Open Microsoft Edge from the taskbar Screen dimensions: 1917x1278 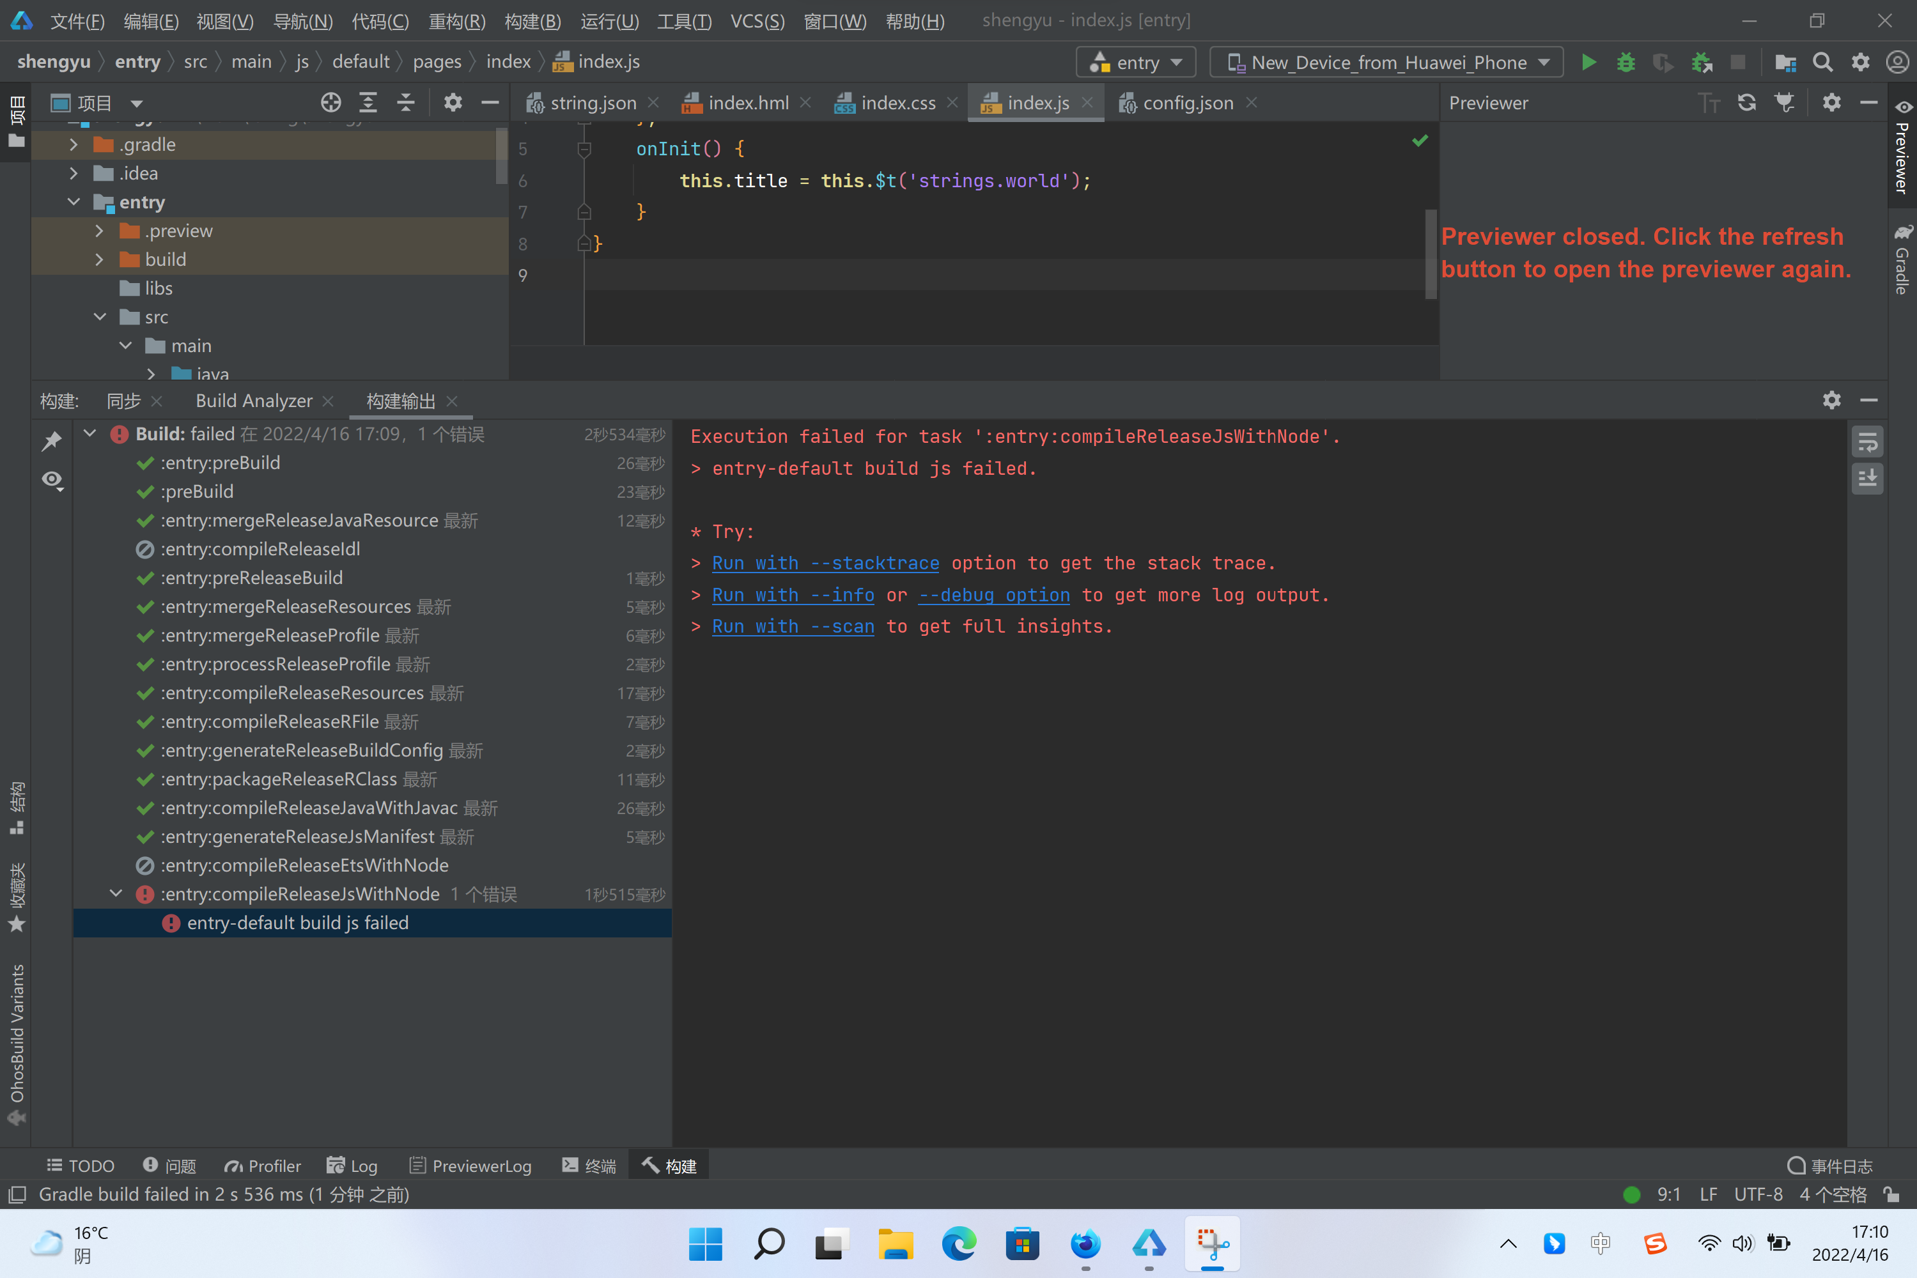click(959, 1243)
